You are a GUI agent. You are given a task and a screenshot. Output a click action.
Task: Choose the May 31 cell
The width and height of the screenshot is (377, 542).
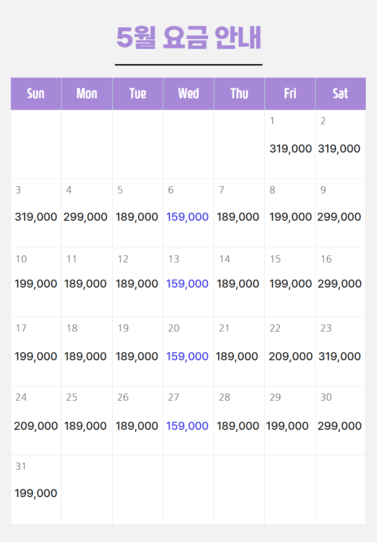36,490
